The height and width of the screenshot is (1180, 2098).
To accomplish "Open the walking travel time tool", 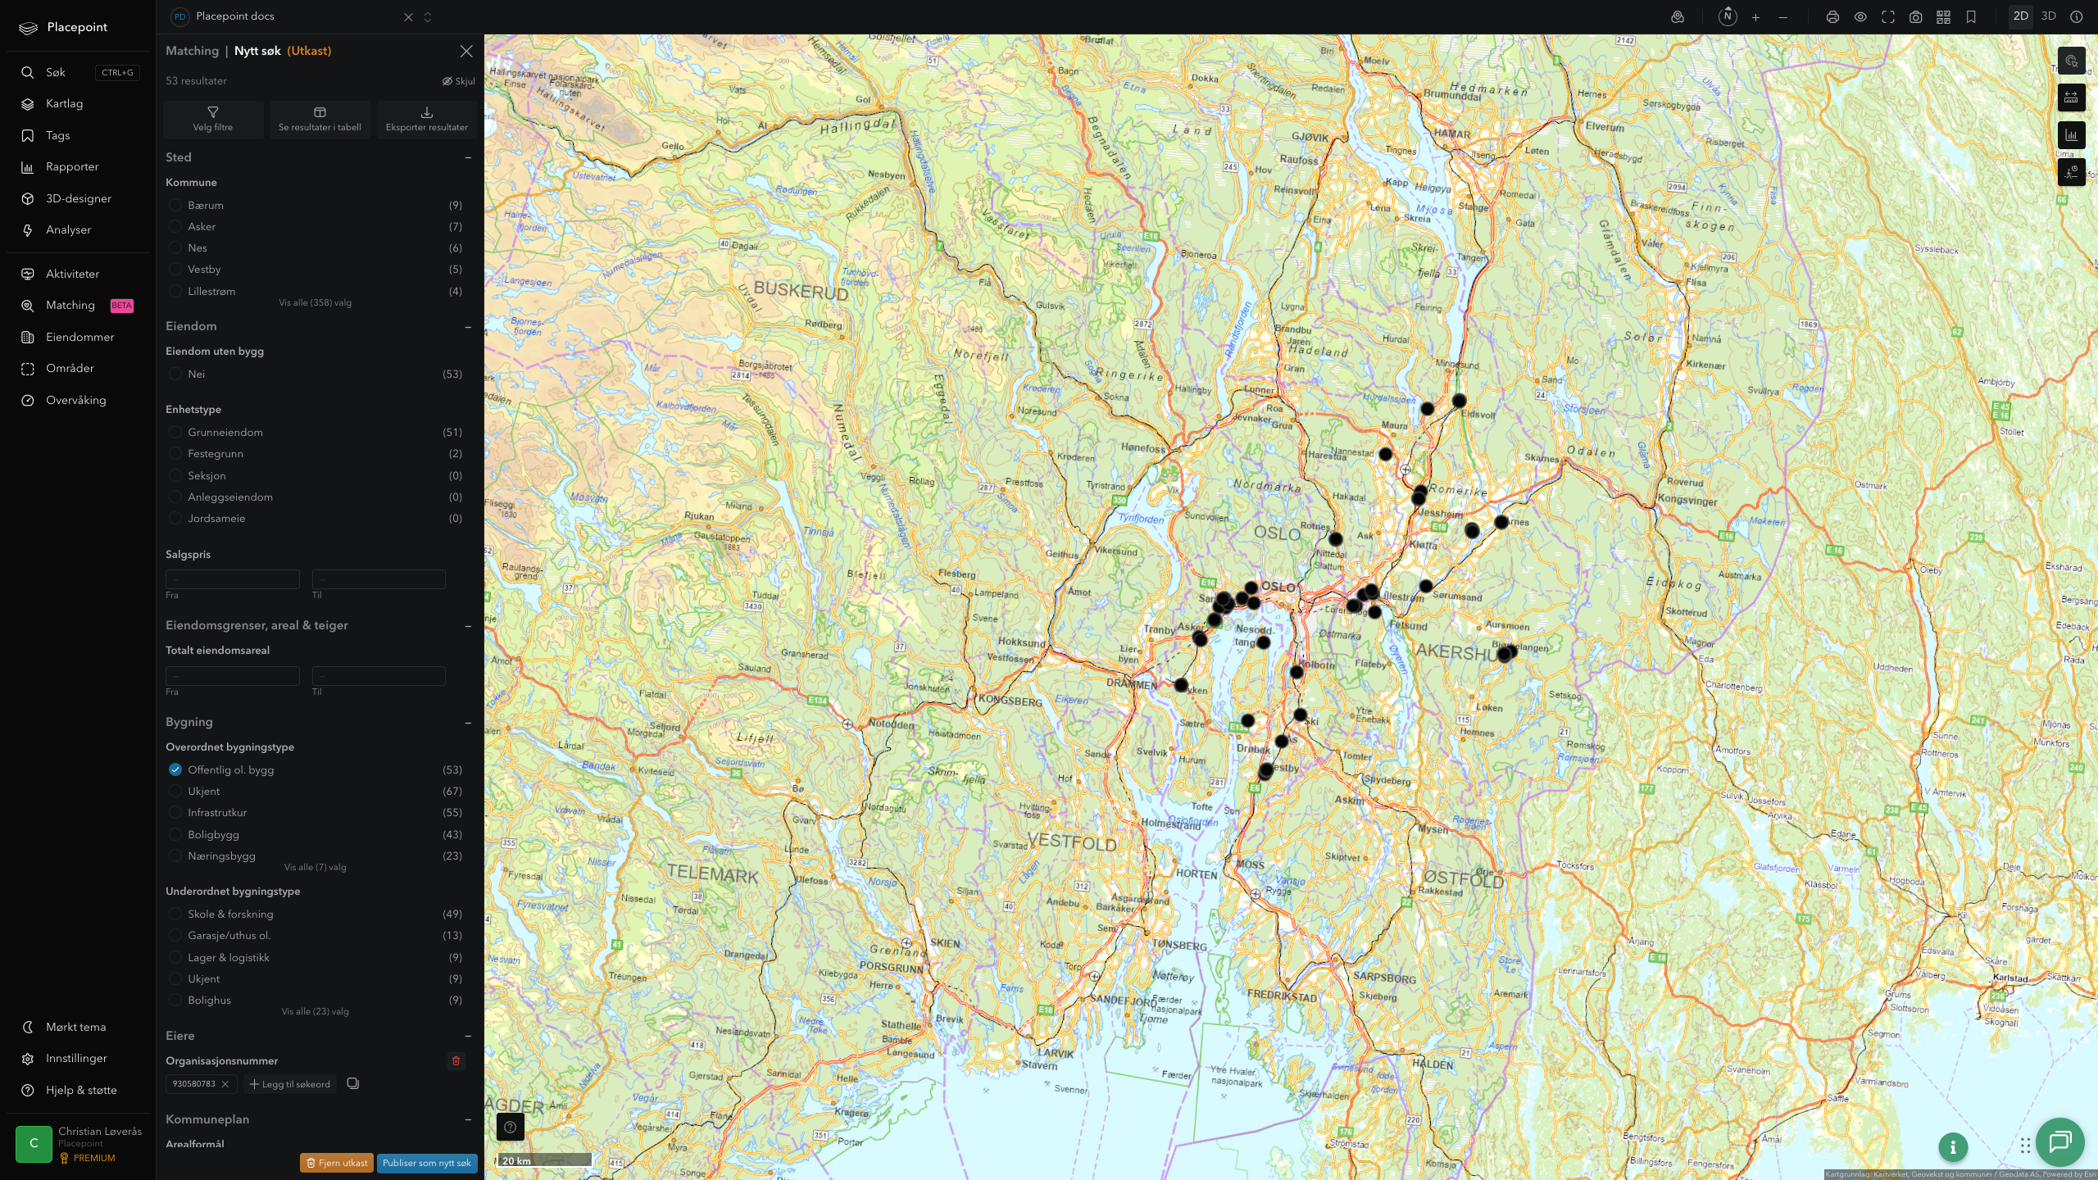I will click(x=2071, y=172).
